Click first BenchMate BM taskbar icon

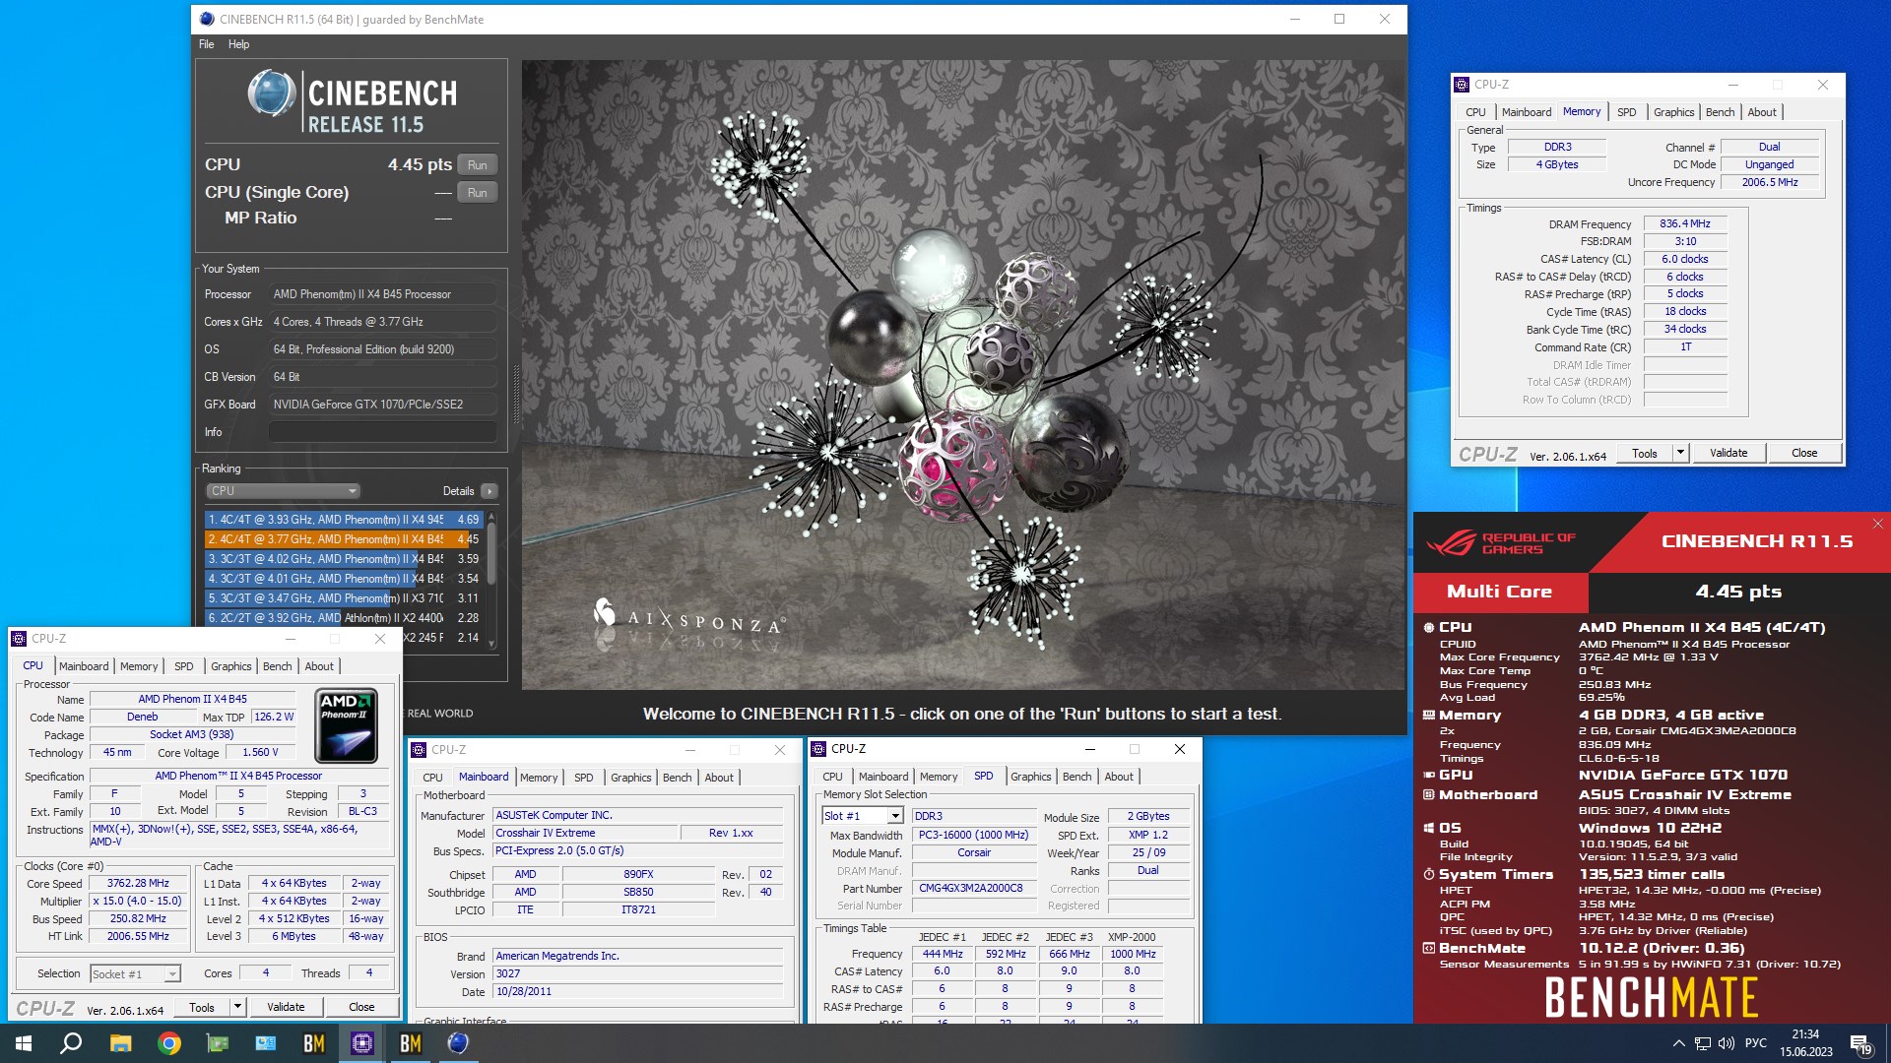[313, 1043]
